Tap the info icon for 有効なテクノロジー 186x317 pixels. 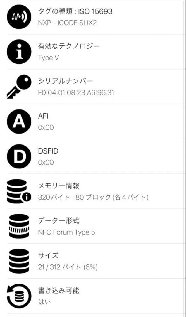(x=19, y=52)
